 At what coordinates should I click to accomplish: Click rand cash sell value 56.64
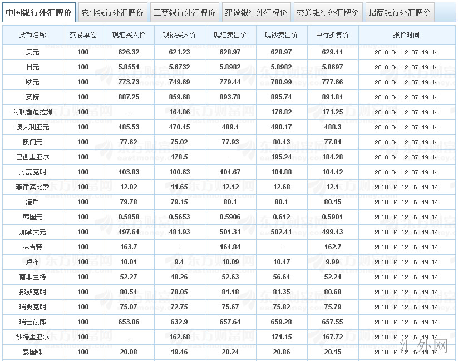pos(282,277)
